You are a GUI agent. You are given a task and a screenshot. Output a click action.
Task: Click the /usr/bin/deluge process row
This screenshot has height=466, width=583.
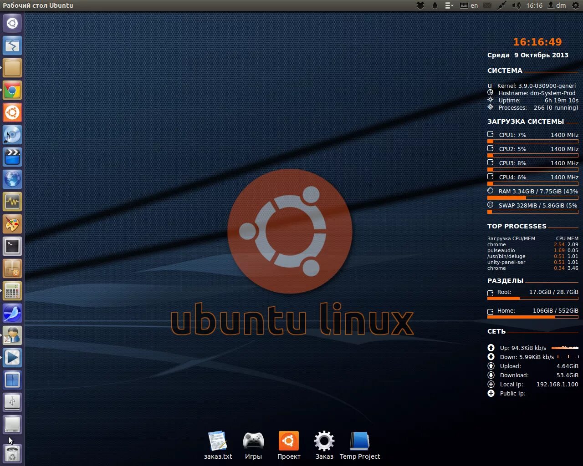533,256
